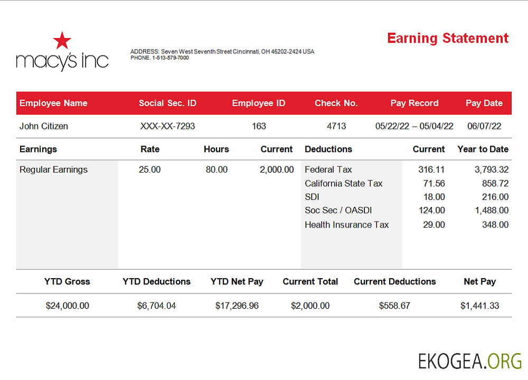Image resolution: width=528 pixels, height=380 pixels.
Task: Click the masked SSN XXX-XX-7293
Action: pyautogui.click(x=167, y=126)
